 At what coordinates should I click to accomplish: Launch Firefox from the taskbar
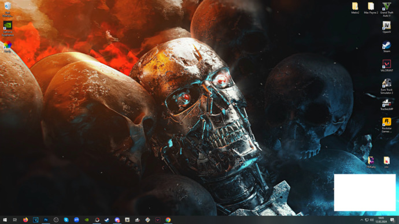(x=25, y=220)
